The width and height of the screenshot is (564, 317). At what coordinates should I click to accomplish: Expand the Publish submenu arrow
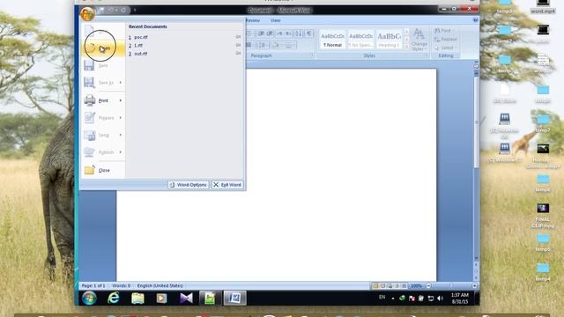121,152
